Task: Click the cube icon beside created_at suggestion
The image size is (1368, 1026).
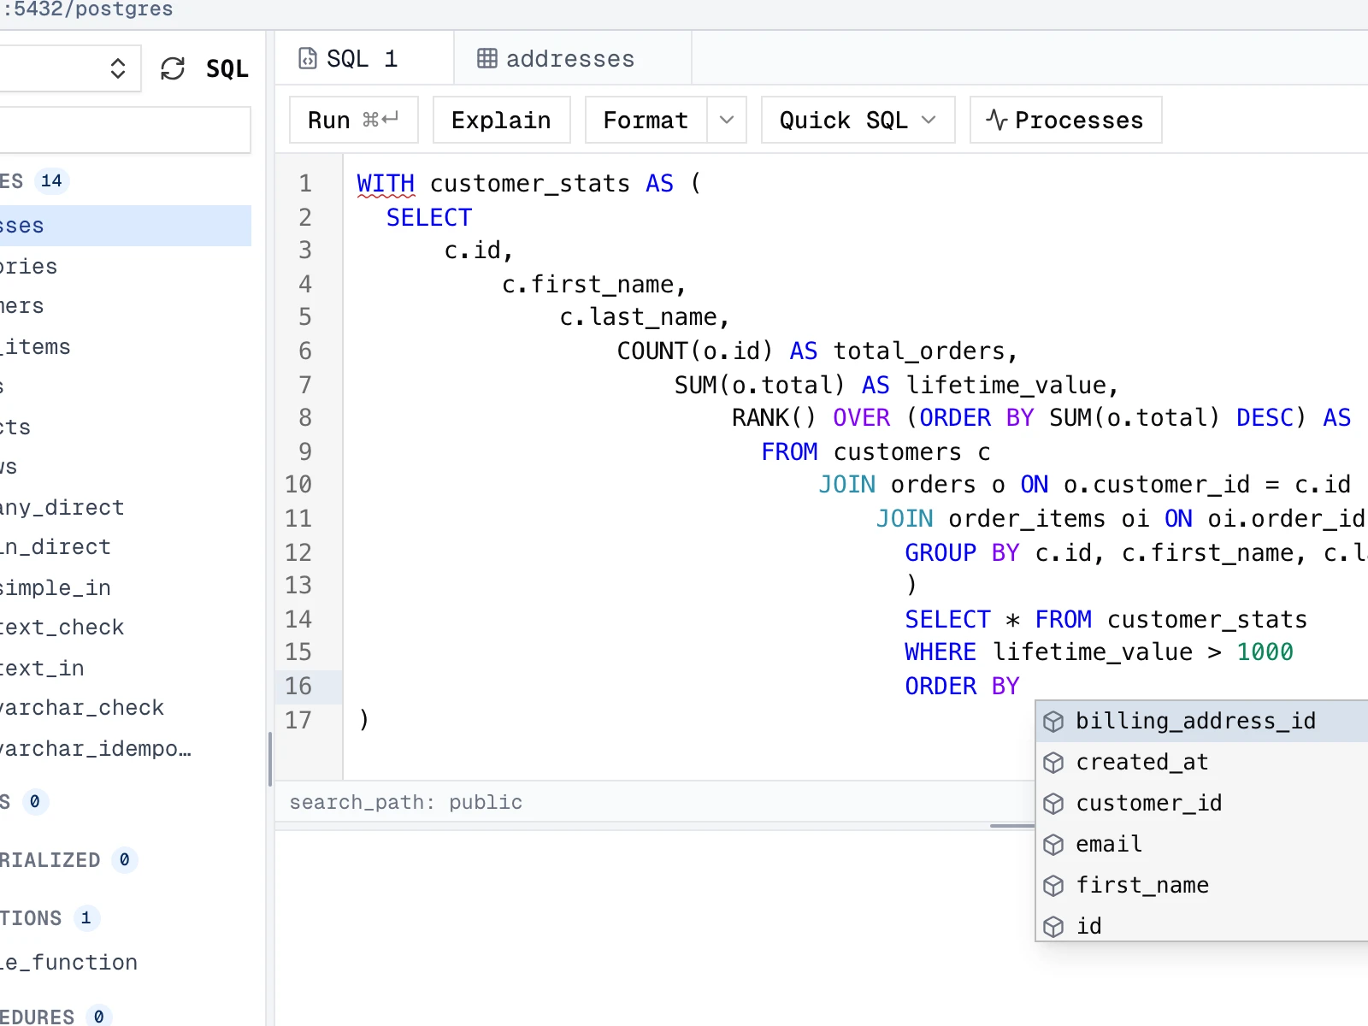Action: click(1053, 762)
